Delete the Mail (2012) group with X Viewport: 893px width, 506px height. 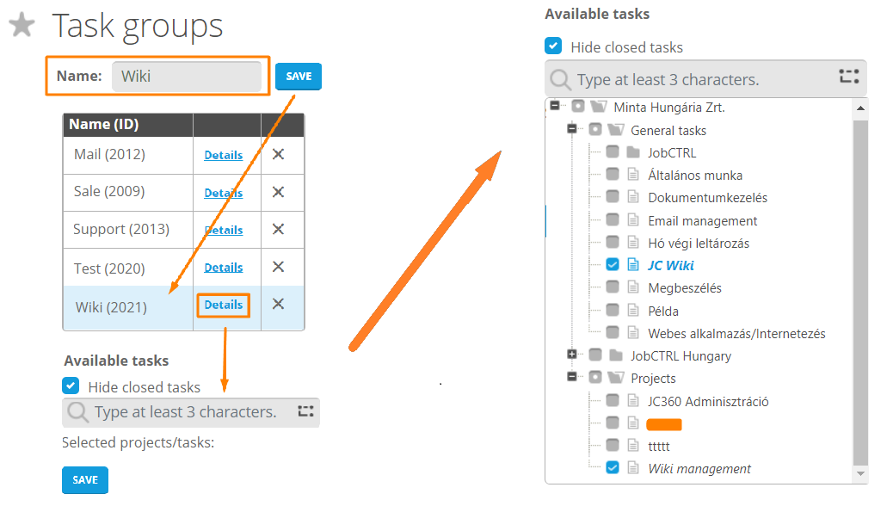[x=278, y=155]
